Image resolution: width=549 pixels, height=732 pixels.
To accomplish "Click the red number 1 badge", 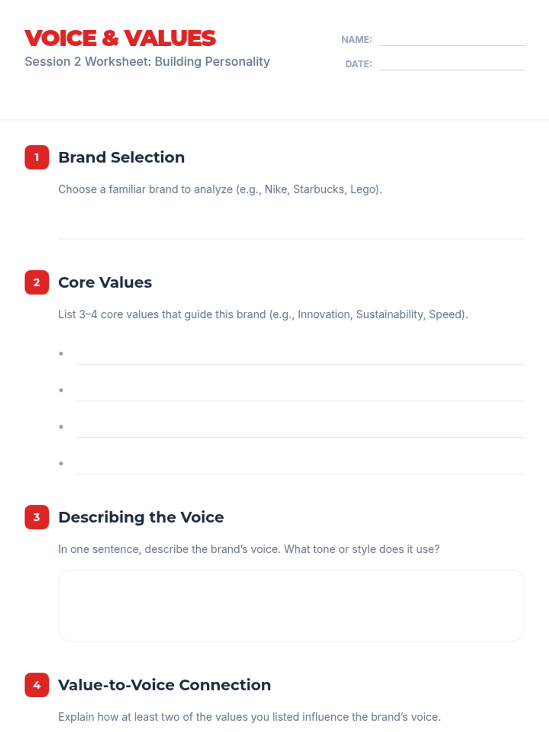I will tap(37, 157).
